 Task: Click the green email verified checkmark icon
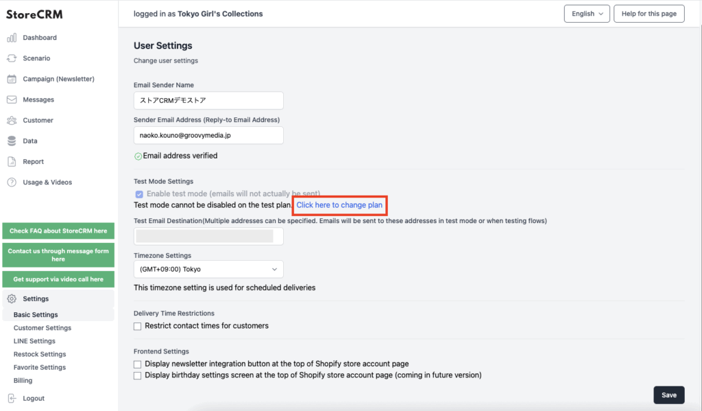(138, 156)
